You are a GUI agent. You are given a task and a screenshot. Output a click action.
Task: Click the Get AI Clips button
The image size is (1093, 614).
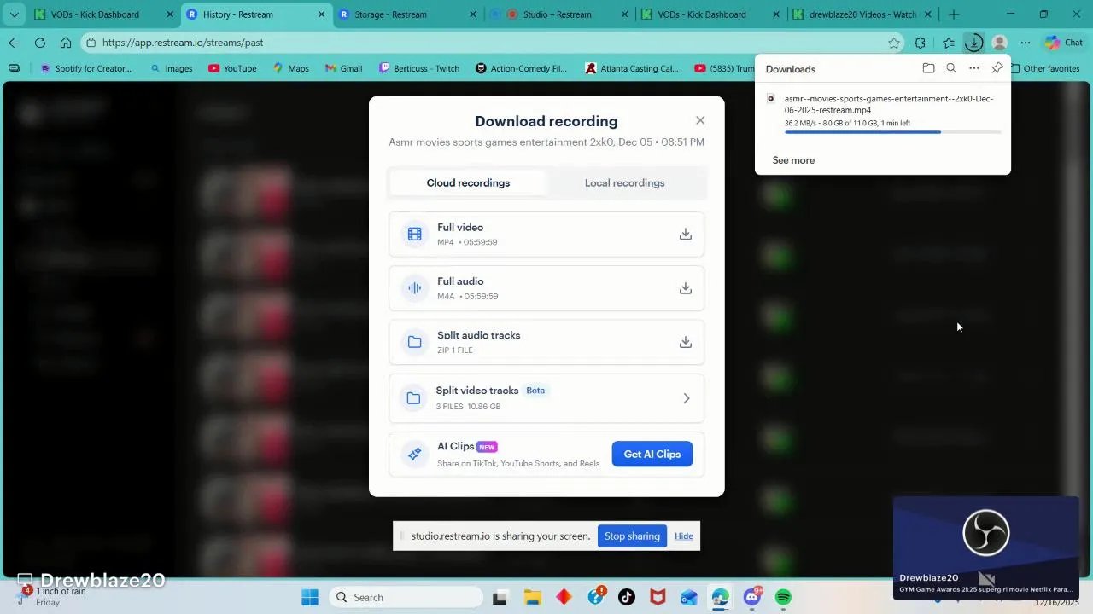[652, 454]
